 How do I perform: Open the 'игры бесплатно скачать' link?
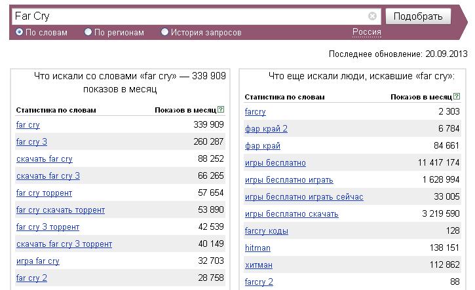pyautogui.click(x=292, y=213)
